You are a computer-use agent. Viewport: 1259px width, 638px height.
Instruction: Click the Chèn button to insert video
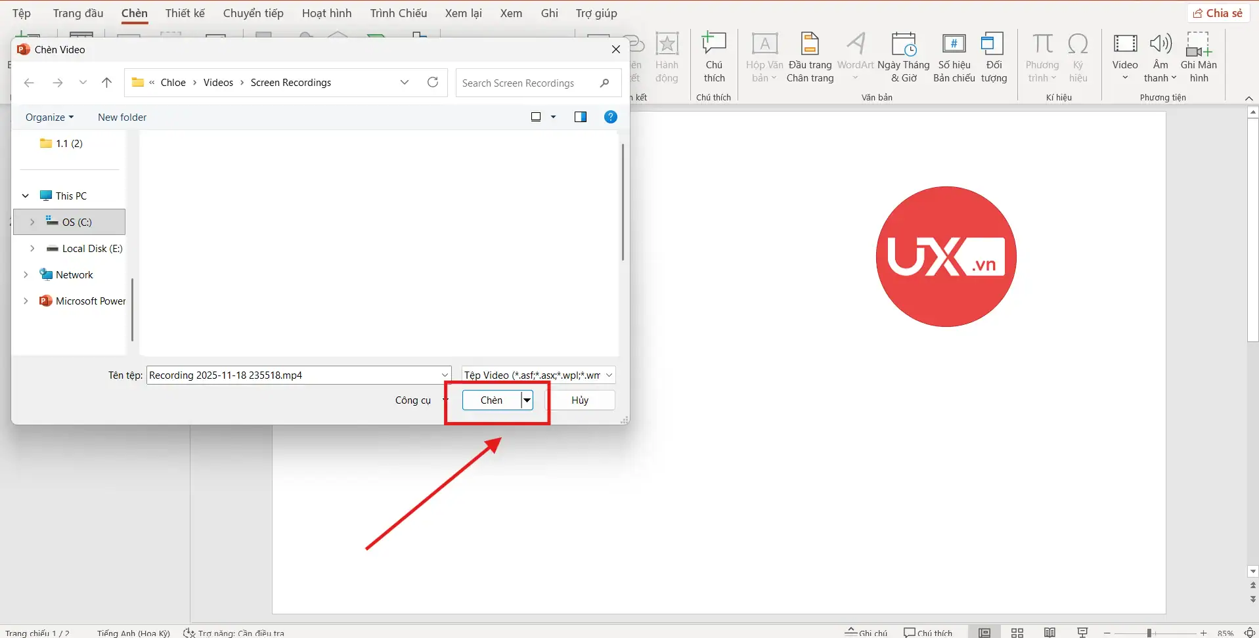click(x=491, y=400)
